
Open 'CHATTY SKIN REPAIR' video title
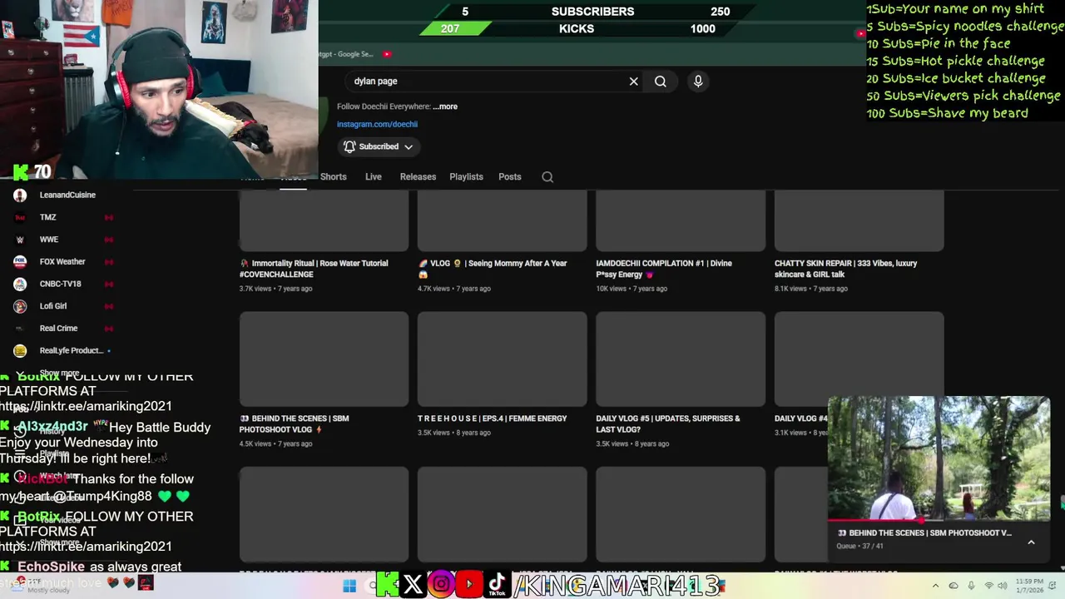tap(845, 269)
